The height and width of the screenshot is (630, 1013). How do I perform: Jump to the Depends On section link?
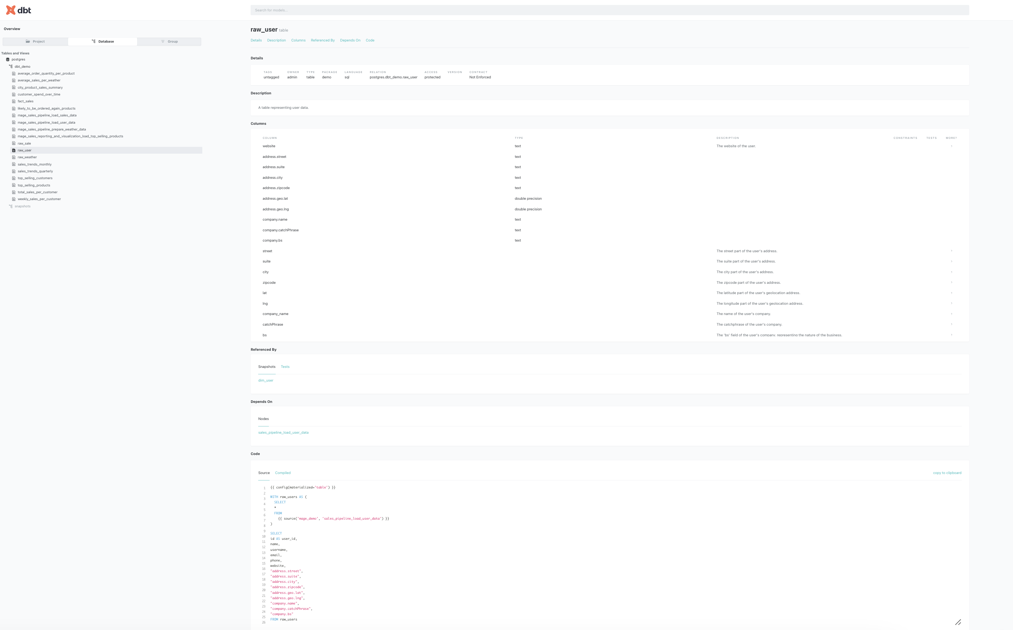(350, 40)
